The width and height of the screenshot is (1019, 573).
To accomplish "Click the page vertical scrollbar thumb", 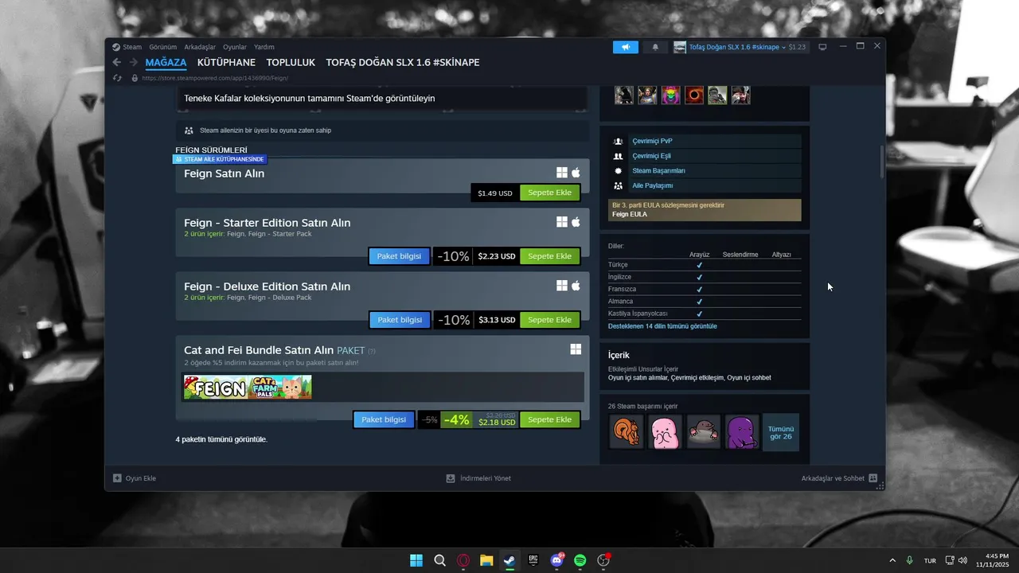I will point(880,162).
